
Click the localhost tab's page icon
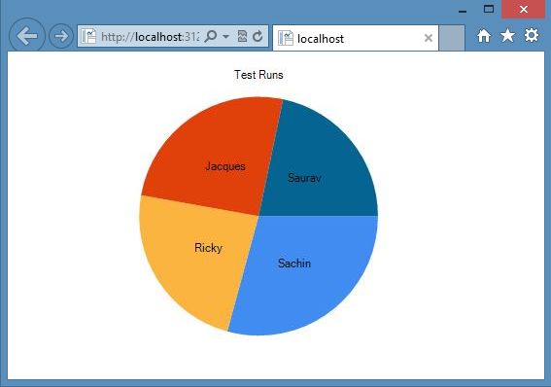pyautogui.click(x=286, y=38)
